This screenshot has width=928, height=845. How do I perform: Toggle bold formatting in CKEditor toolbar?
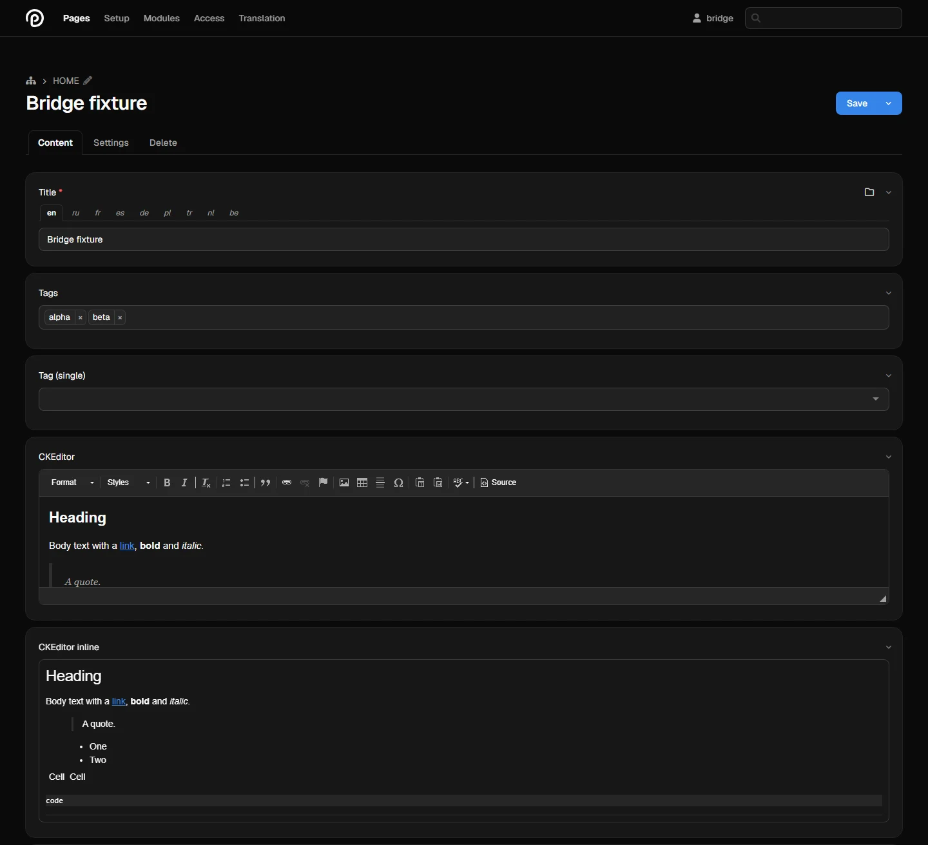(167, 482)
